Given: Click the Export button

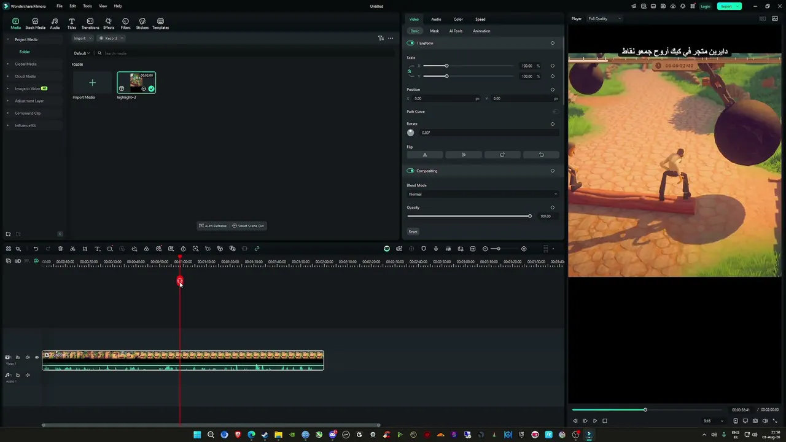Looking at the screenshot, I should pyautogui.click(x=729, y=6).
